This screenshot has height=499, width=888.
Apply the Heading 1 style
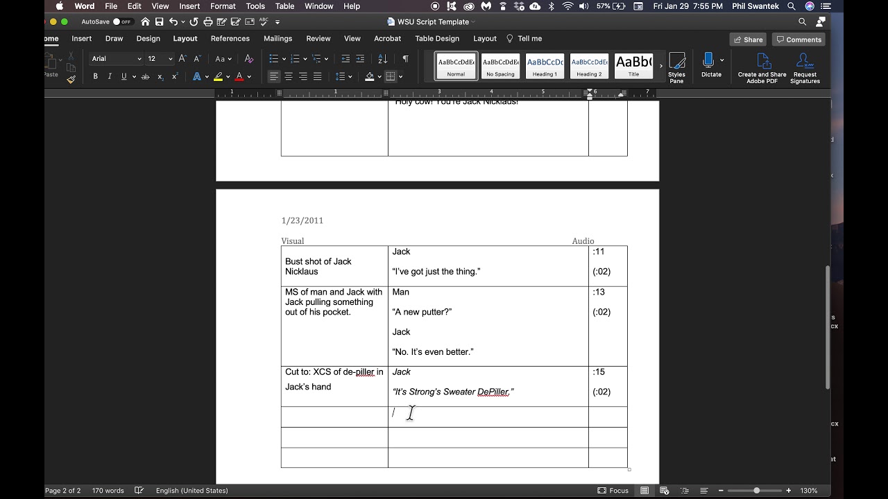coord(545,66)
